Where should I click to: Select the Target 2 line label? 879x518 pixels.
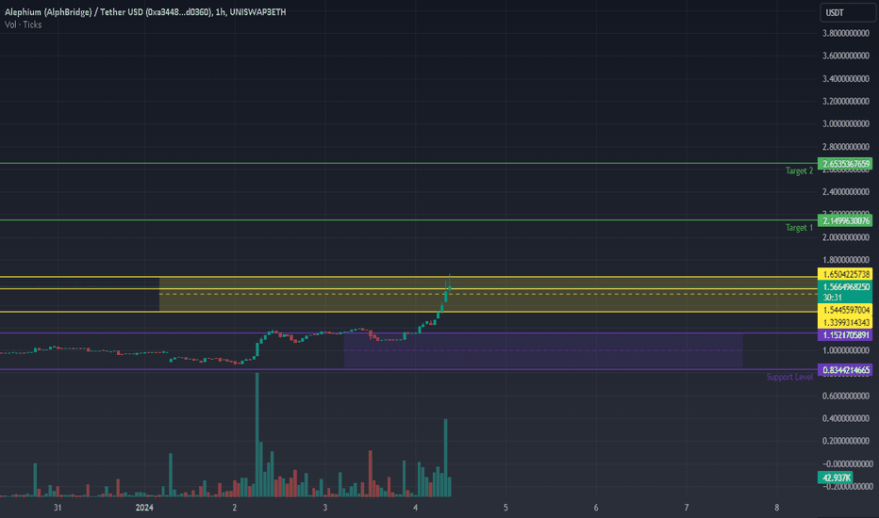(799, 170)
